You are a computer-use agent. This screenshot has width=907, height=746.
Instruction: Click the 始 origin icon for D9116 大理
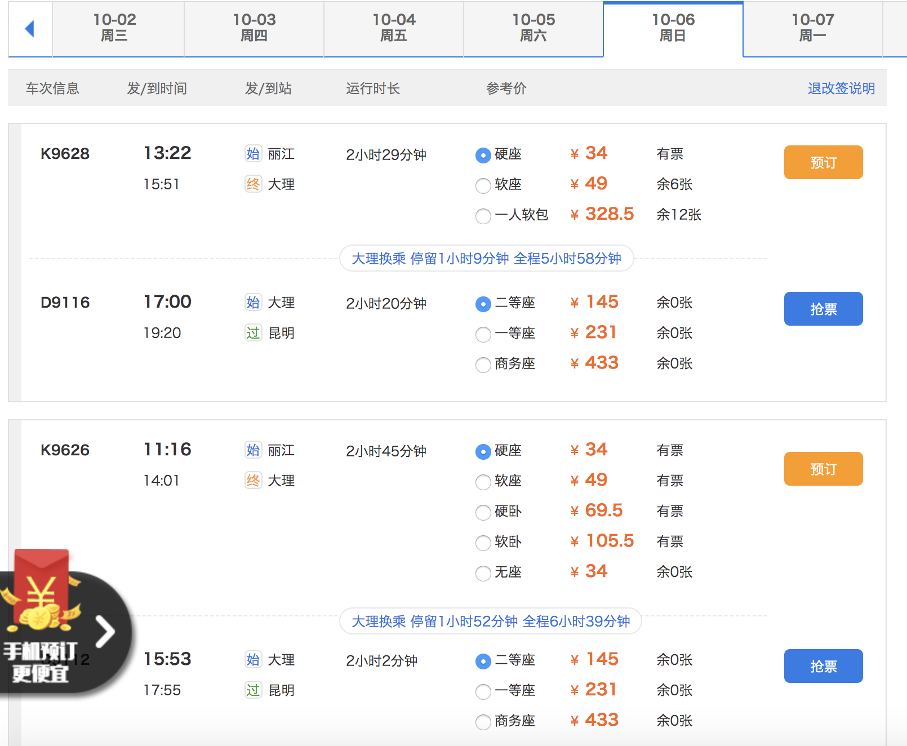click(253, 303)
